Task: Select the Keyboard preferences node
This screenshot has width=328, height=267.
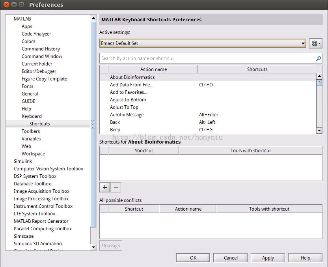Action: (32, 116)
